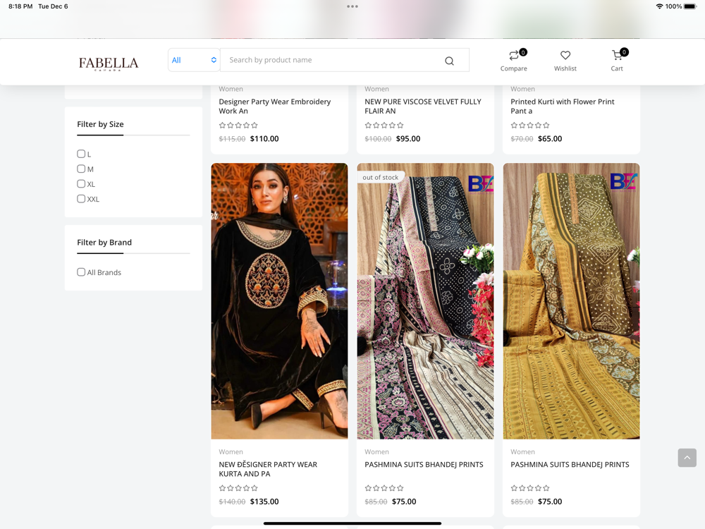Viewport: 705px width, 529px height.
Task: Rate NEW PURE VISCOSE VELVET stars
Action: pyautogui.click(x=384, y=125)
